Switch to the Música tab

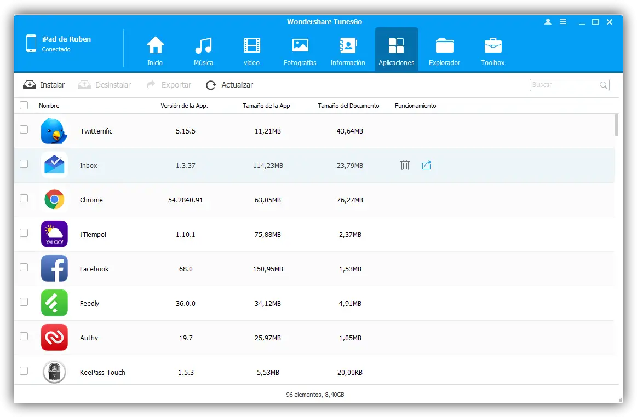[203, 50]
